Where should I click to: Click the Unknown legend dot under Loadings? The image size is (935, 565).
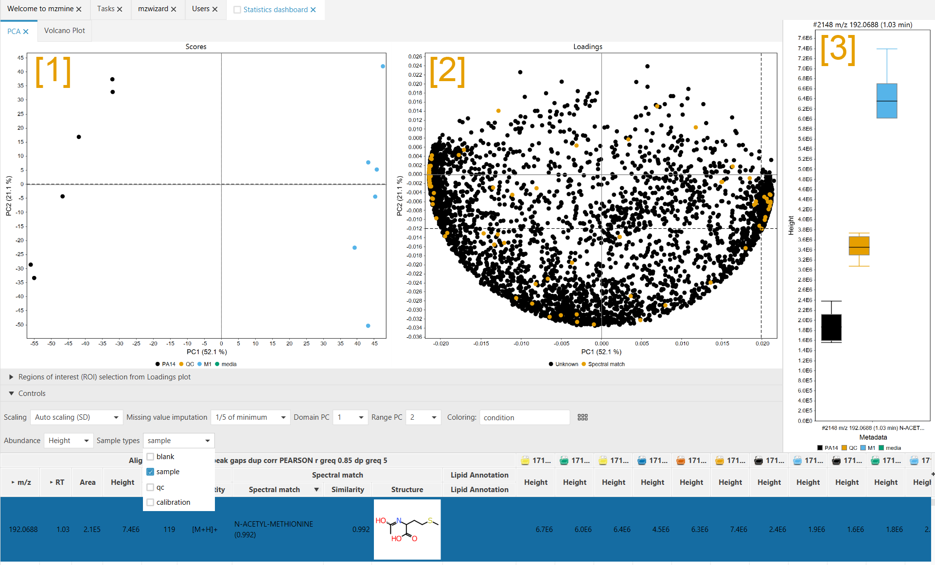[551, 364]
